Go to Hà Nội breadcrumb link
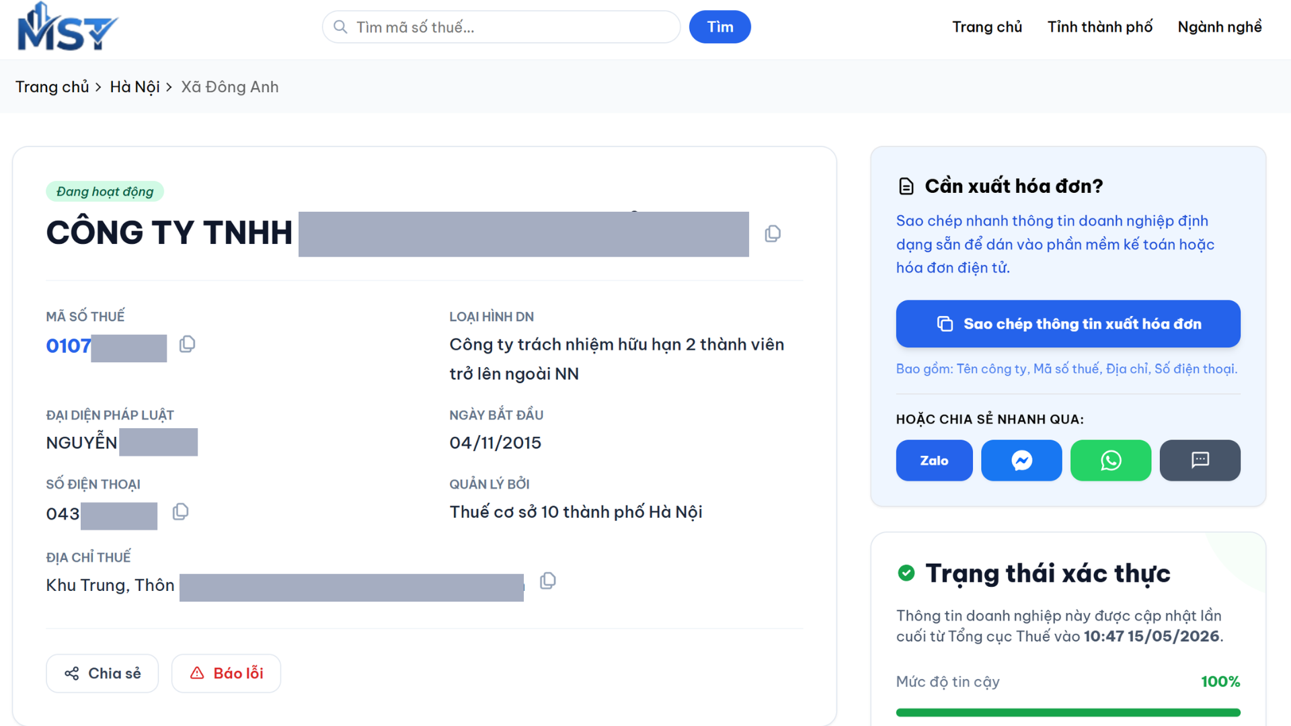The width and height of the screenshot is (1291, 726). pos(134,87)
